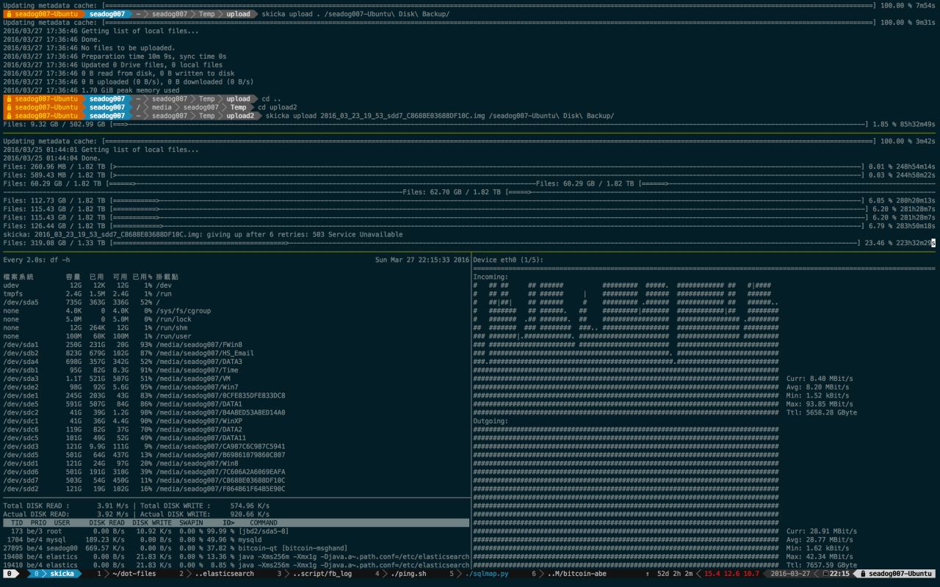
Task: Click the Total DISK READ 3.91 M/s value
Action: [113, 506]
